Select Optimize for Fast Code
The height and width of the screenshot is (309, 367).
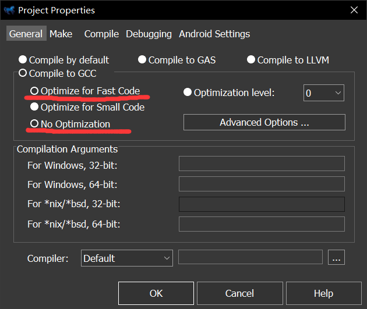[85, 91]
